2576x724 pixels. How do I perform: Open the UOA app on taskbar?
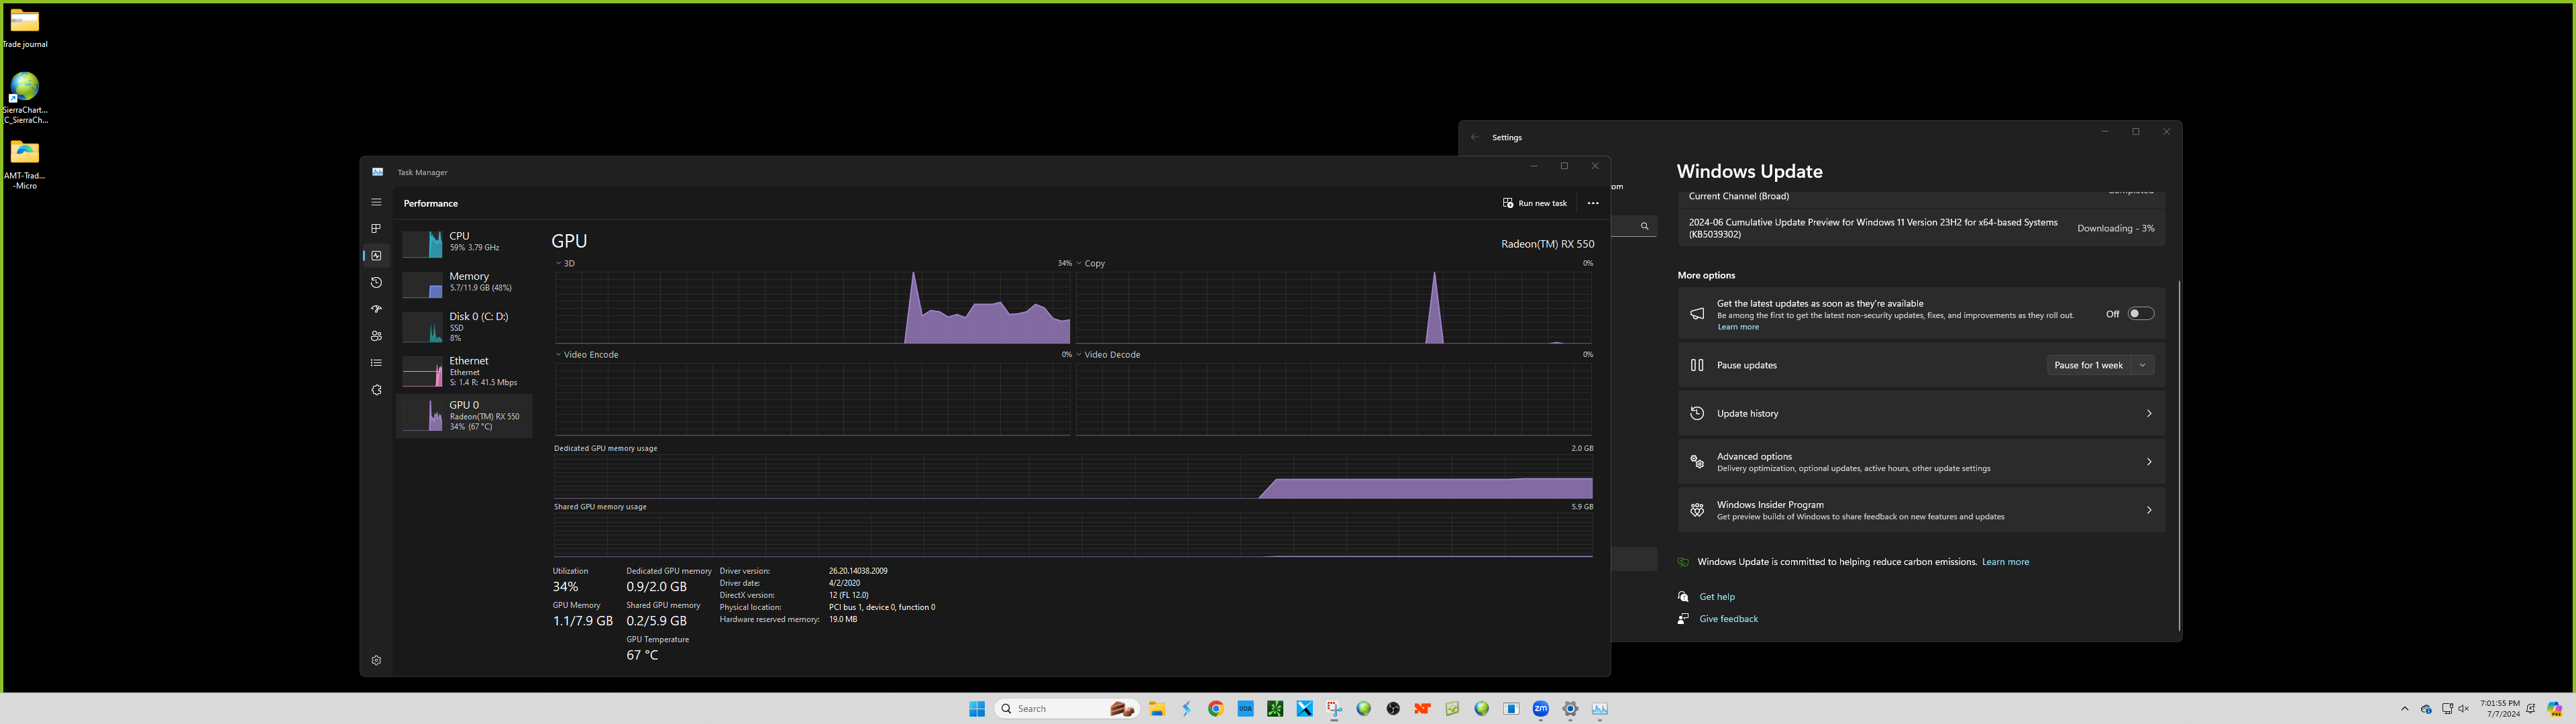tap(1246, 709)
